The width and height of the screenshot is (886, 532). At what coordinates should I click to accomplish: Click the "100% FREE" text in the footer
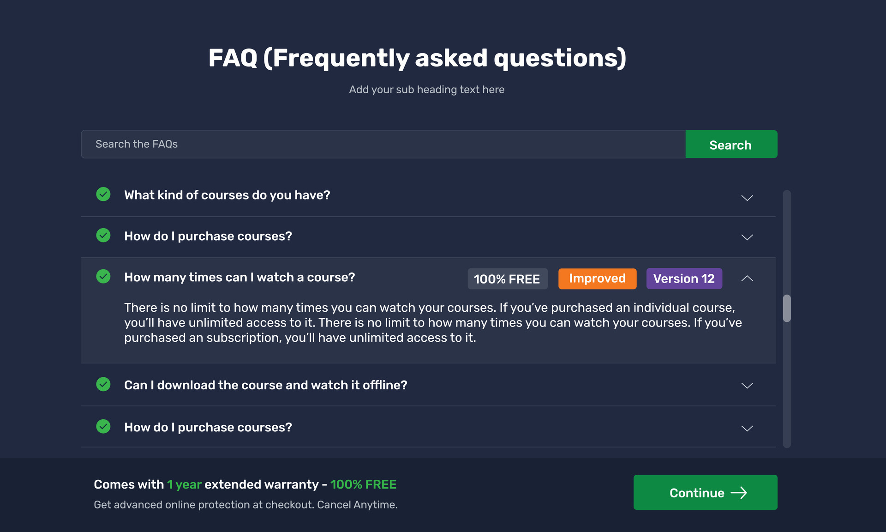point(364,484)
